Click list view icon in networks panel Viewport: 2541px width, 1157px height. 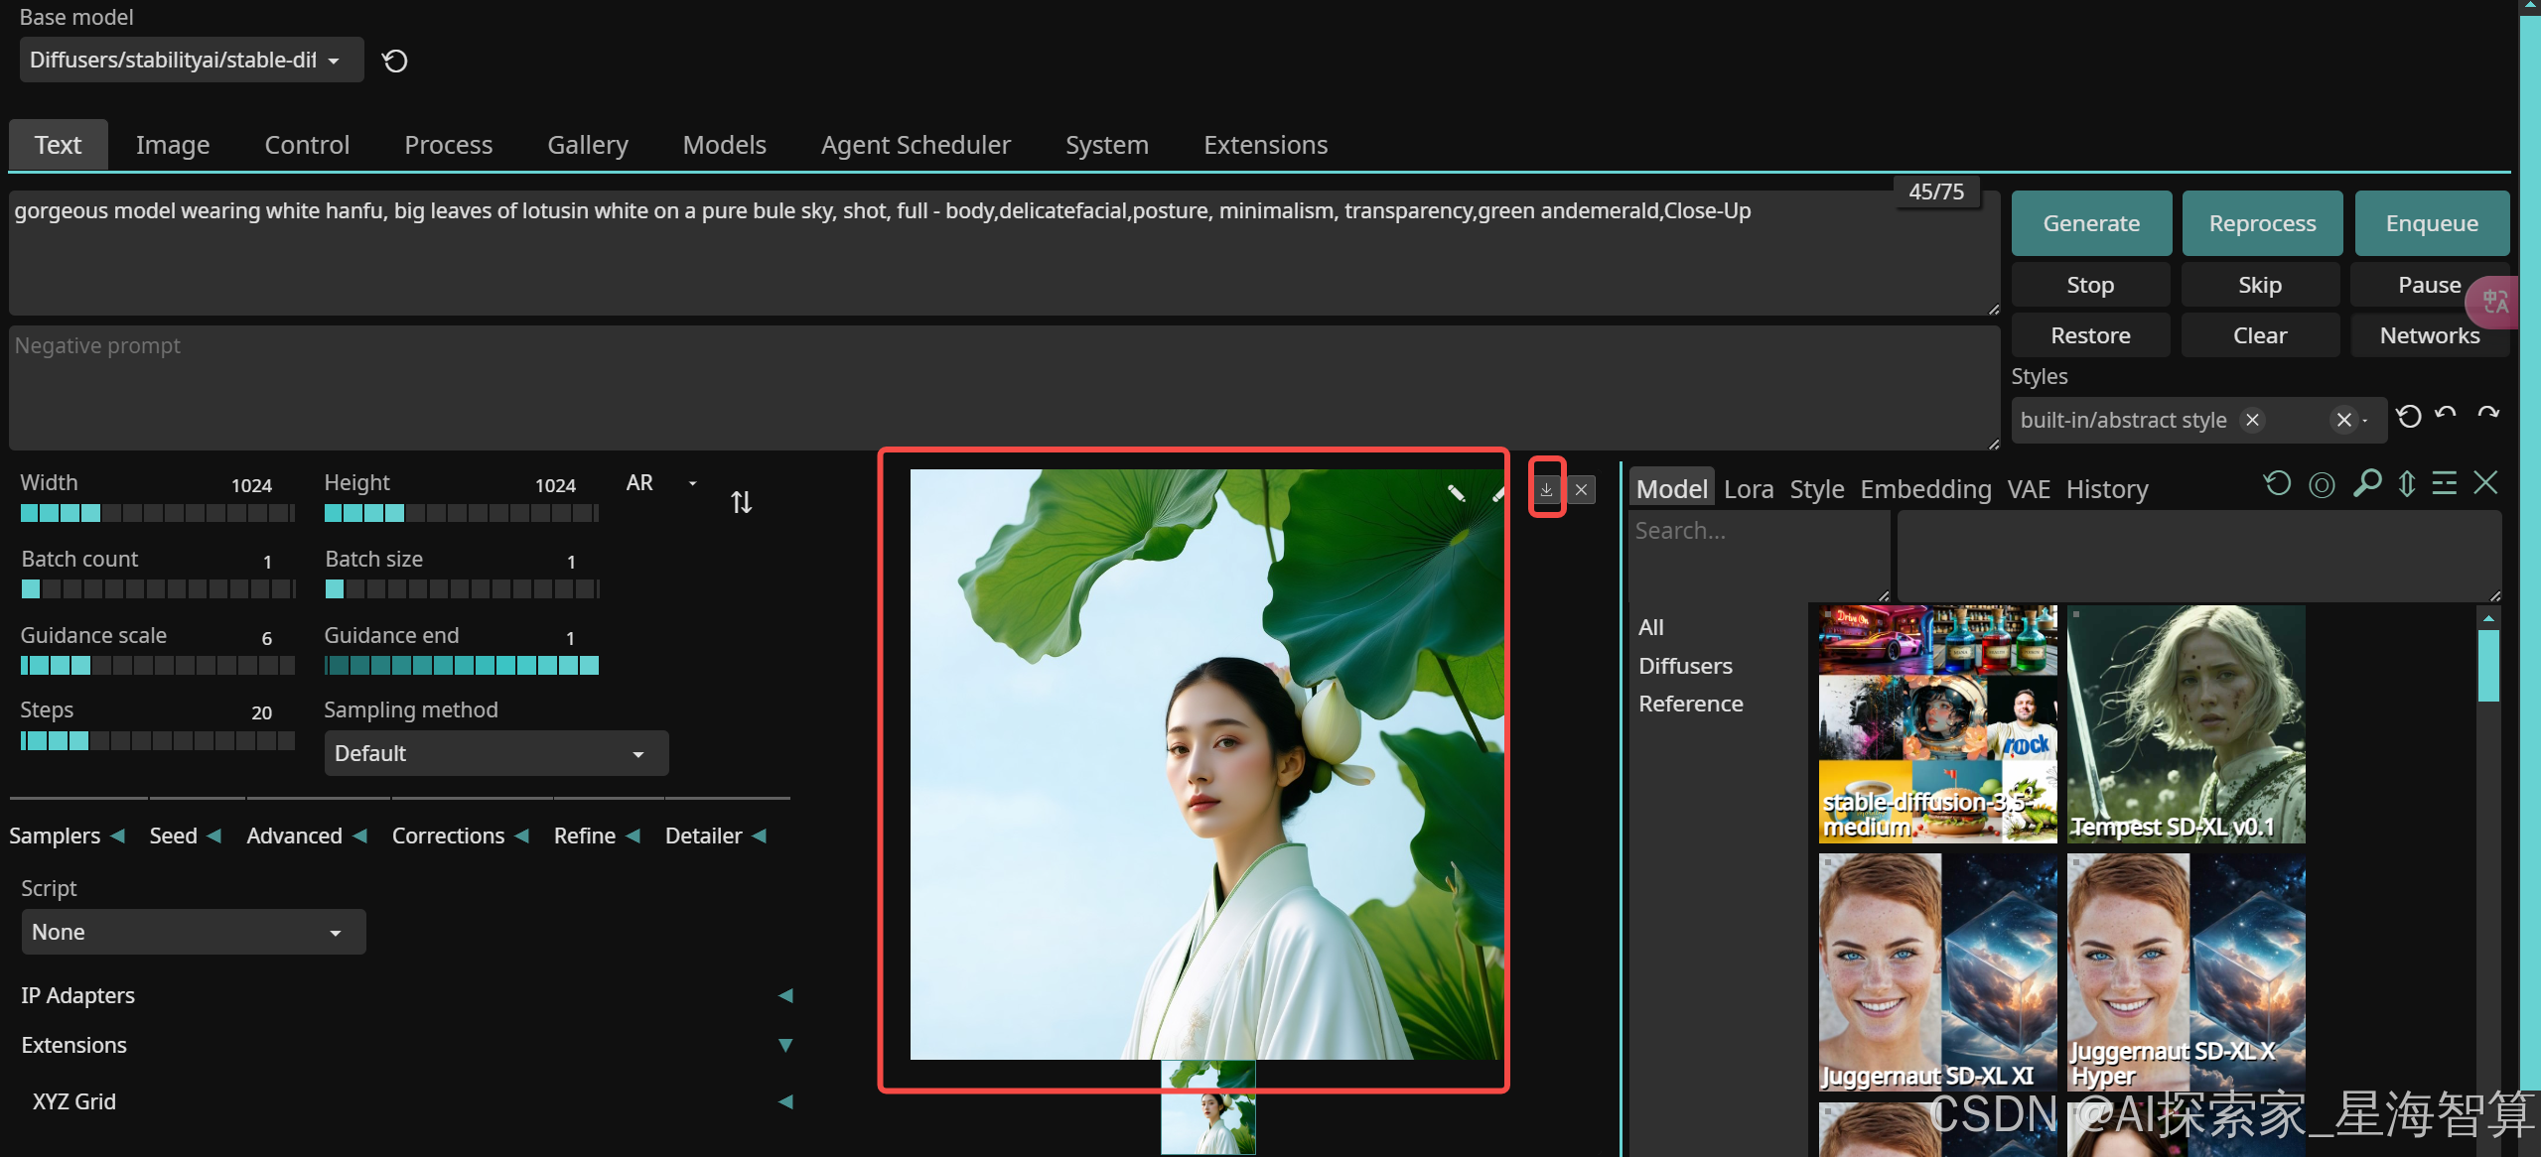(x=2444, y=484)
